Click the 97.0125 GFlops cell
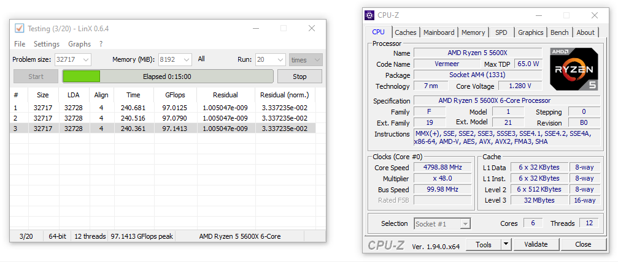Viewport: 618px width, 262px height. coord(175,108)
